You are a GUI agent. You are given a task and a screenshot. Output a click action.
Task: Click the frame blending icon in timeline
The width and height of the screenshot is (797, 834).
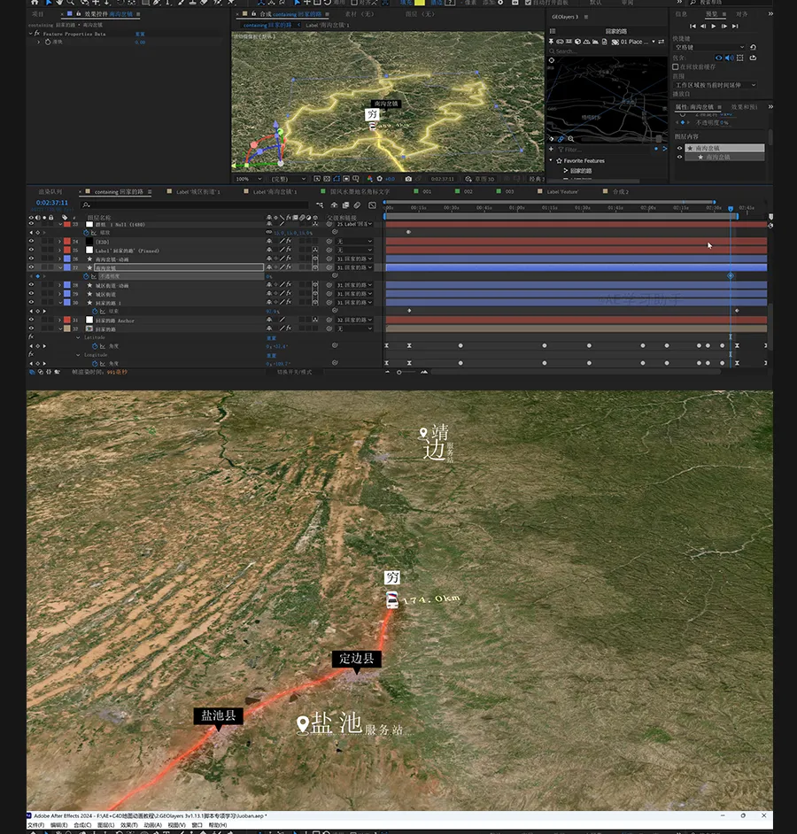(346, 205)
